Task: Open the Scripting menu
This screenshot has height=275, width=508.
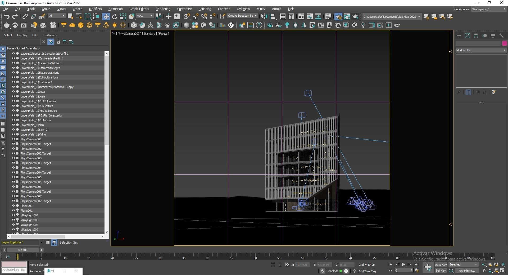Action: tap(205, 9)
